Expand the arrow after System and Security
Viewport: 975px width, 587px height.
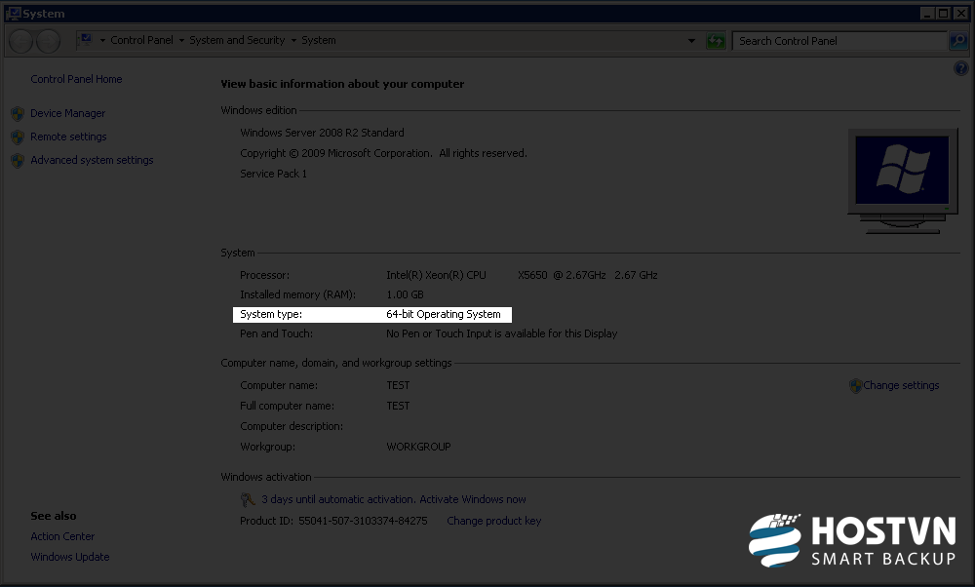click(x=293, y=40)
